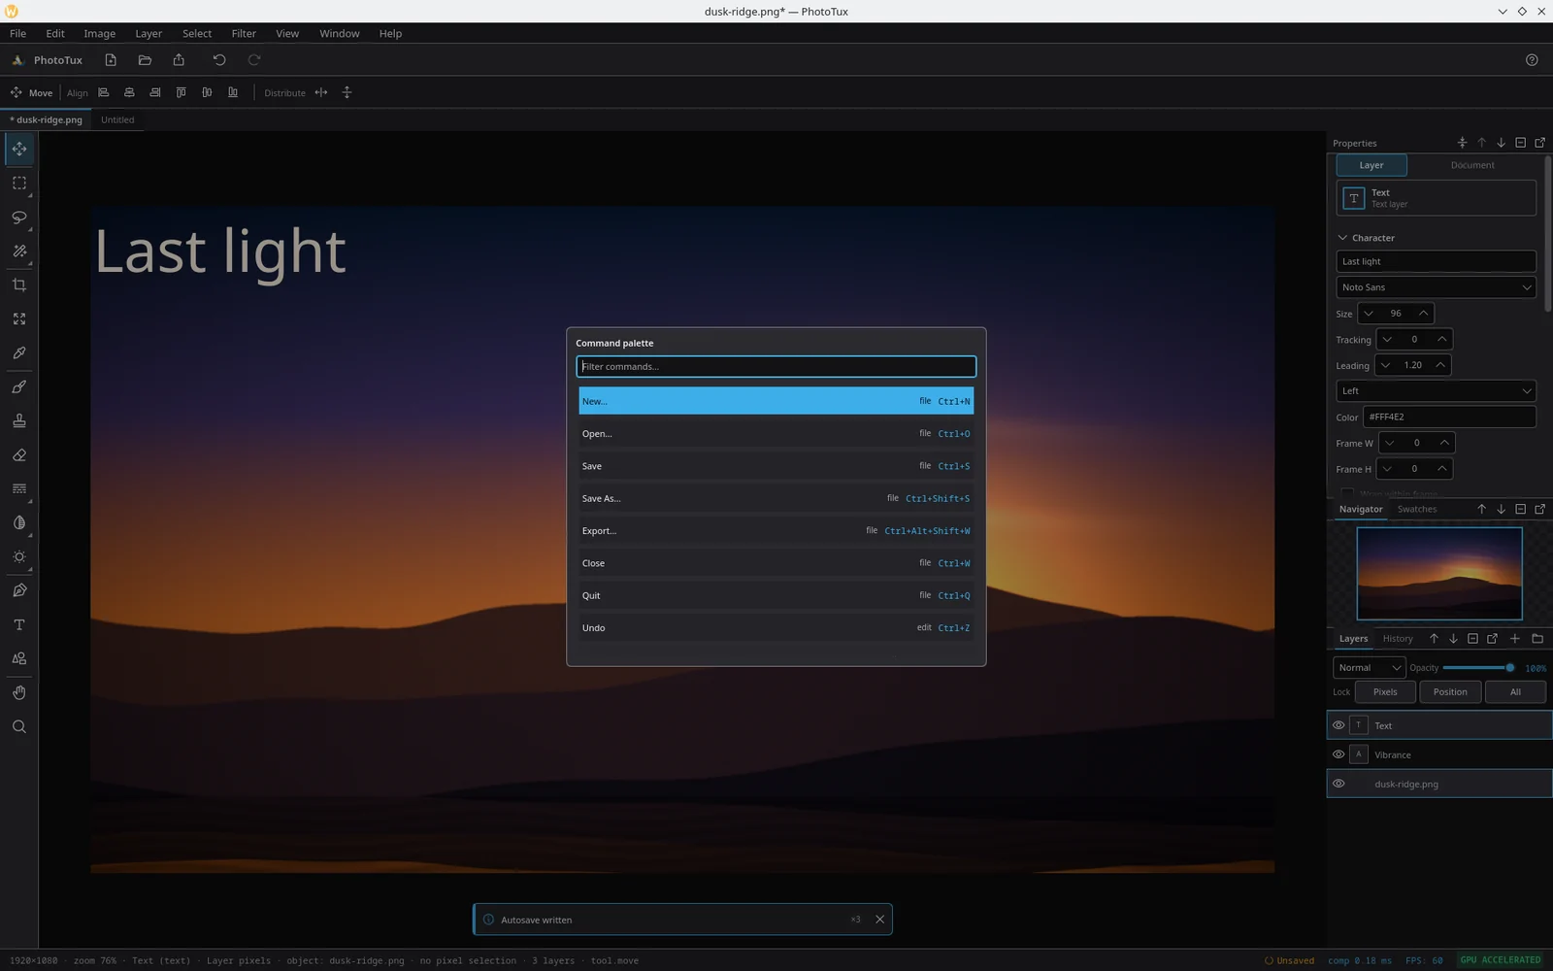This screenshot has width=1553, height=971.
Task: Decrease the Frame H value
Action: click(1387, 469)
